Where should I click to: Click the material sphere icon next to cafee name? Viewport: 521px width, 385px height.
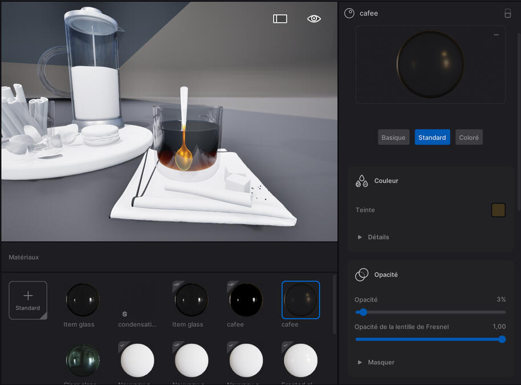point(349,13)
